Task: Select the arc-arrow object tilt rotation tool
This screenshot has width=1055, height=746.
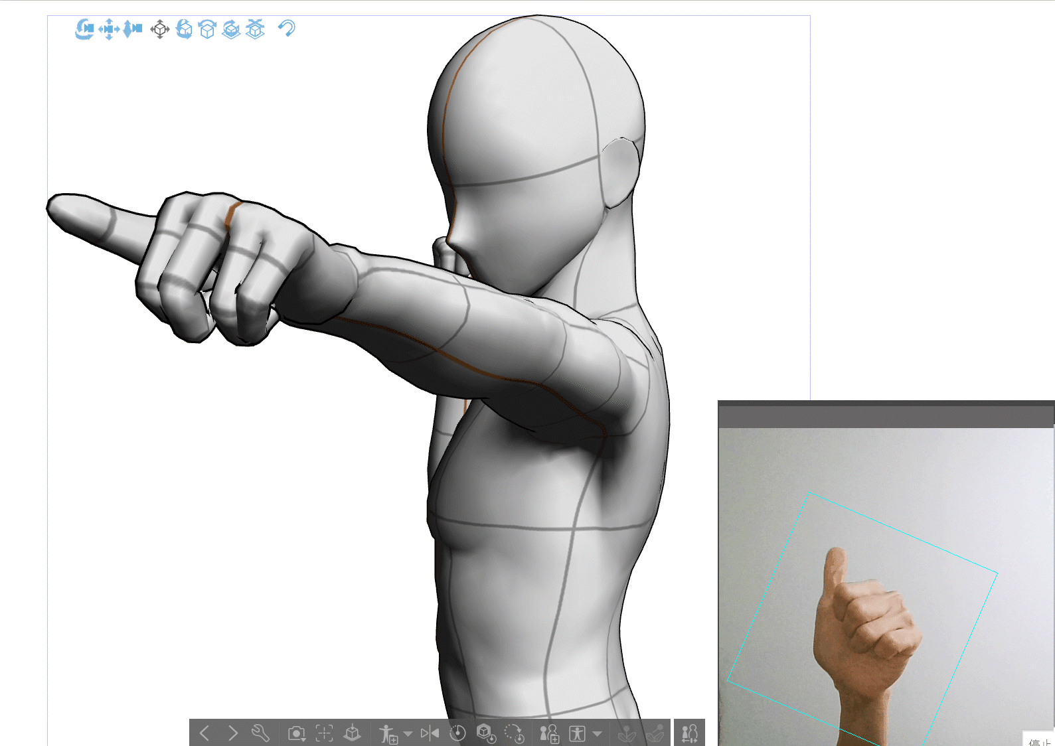Action: (x=207, y=29)
